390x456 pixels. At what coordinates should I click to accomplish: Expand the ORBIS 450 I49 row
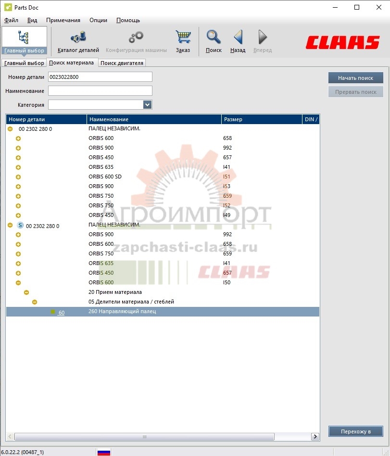click(x=18, y=215)
